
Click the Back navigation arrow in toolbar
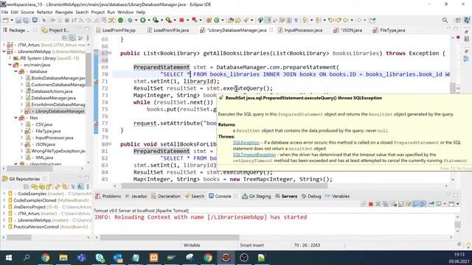346,20
